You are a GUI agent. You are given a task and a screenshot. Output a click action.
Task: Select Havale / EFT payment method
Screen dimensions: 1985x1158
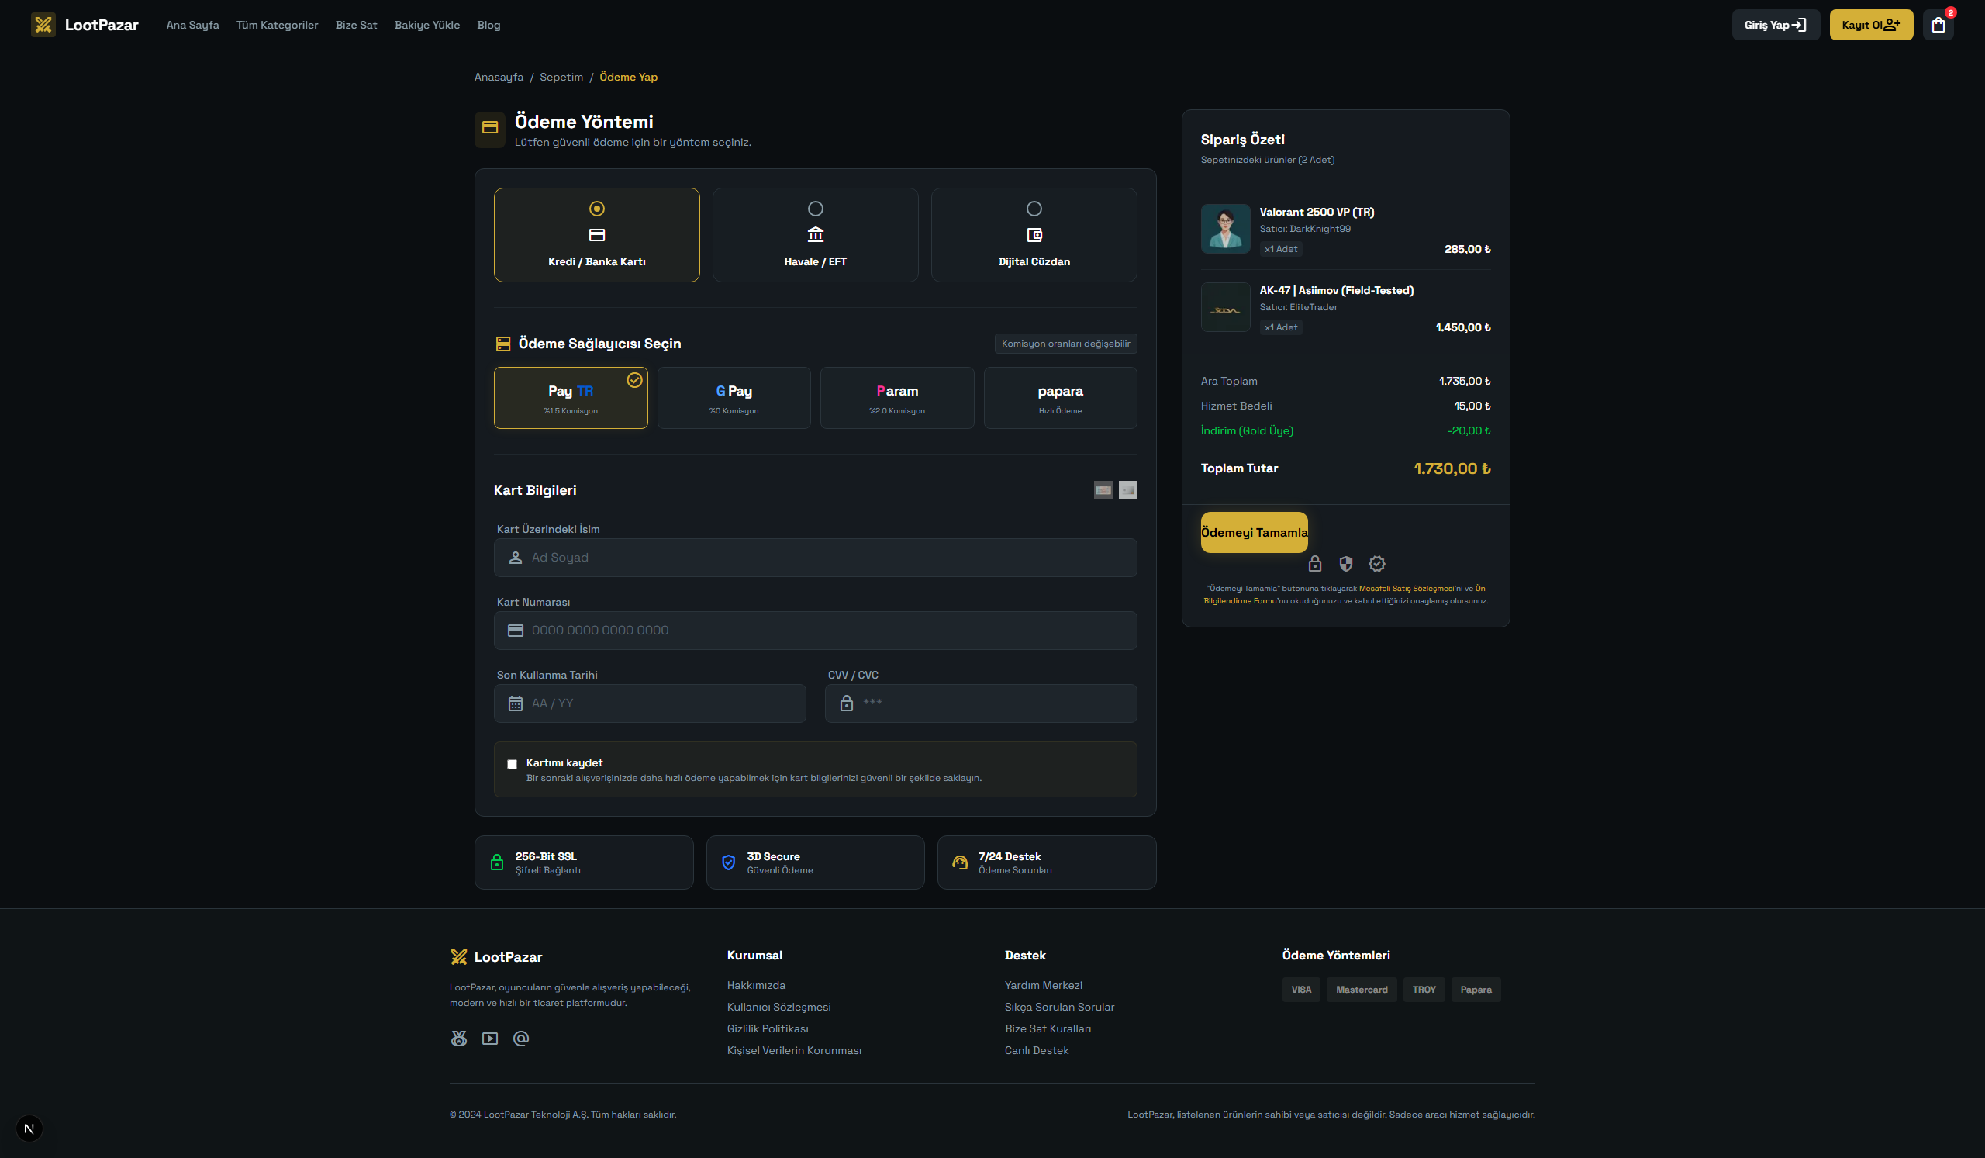tap(815, 235)
